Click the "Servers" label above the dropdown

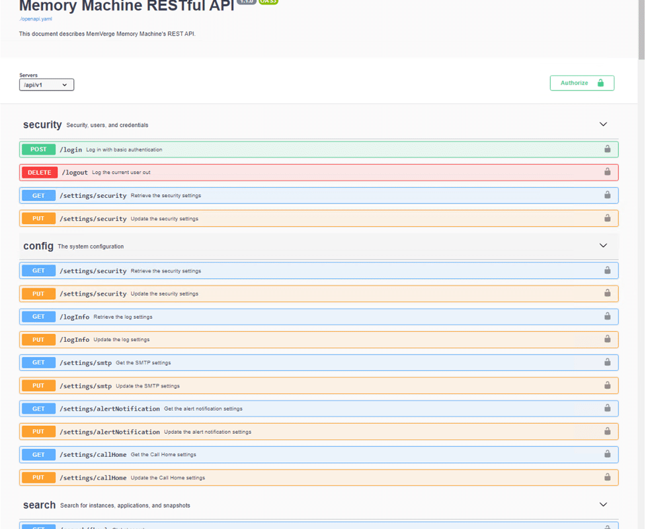click(x=28, y=75)
